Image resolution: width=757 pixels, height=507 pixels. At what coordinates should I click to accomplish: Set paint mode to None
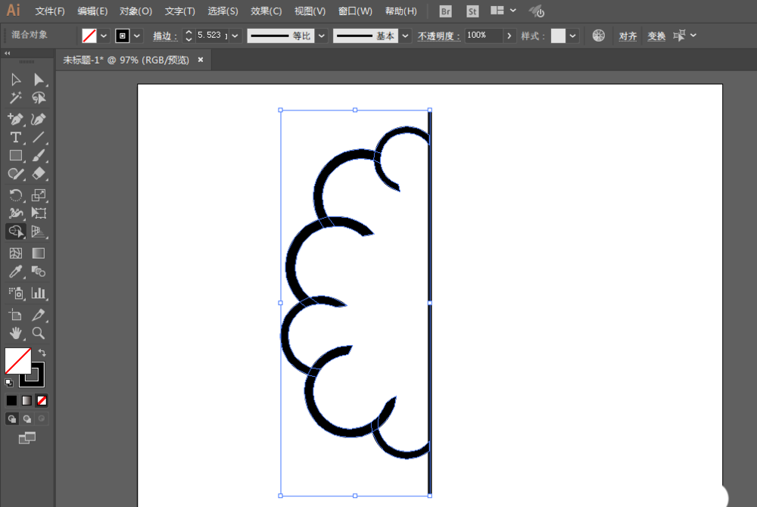point(42,400)
